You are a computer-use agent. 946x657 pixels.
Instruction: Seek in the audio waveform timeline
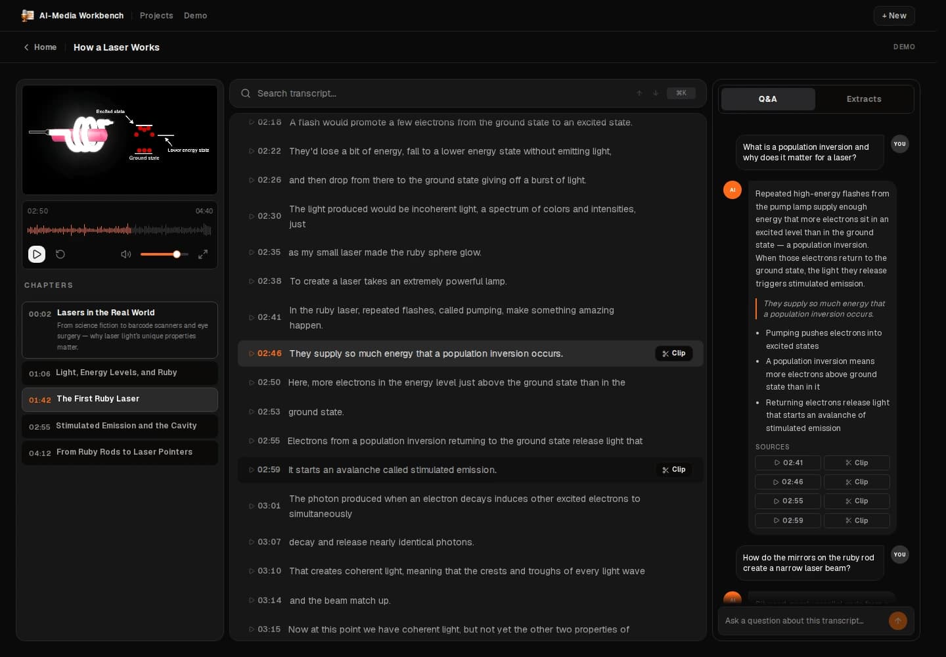(120, 230)
